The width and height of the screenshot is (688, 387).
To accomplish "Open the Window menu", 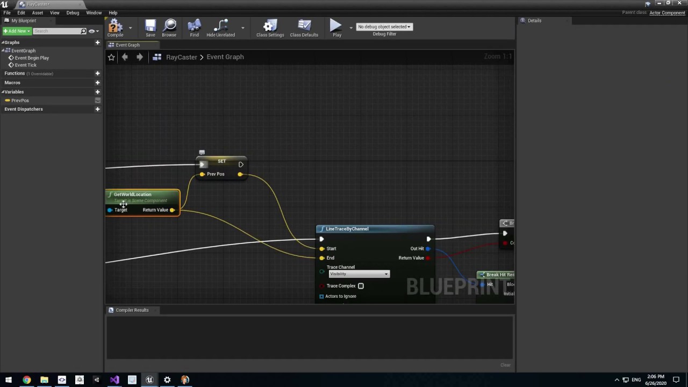I will [94, 12].
